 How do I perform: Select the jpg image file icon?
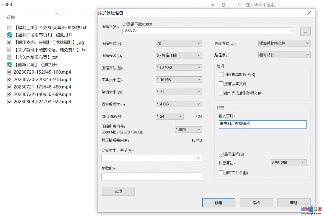[x=9, y=42]
